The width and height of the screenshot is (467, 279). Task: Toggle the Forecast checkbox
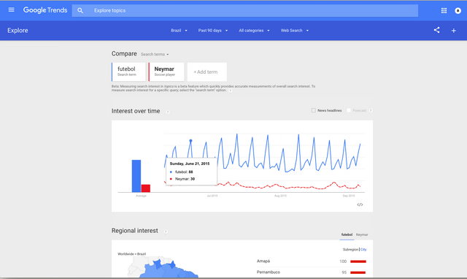(x=349, y=110)
